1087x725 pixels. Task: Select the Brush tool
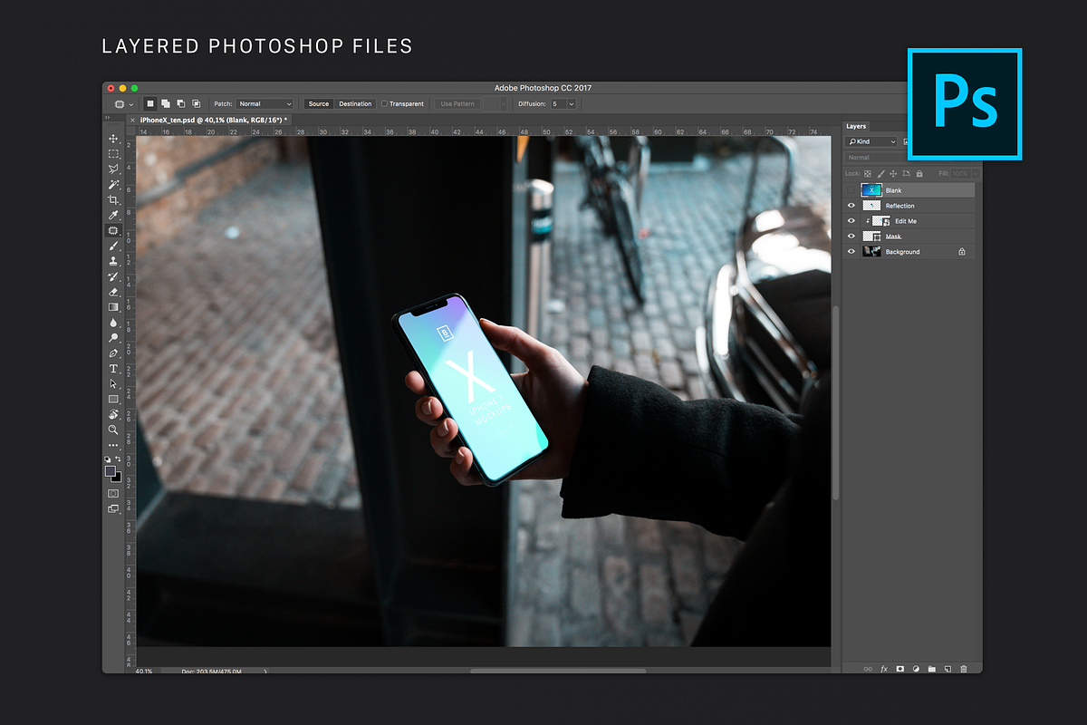[x=113, y=246]
